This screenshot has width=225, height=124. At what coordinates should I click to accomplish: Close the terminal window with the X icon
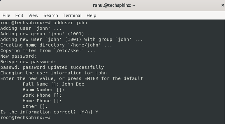coord(223,6)
